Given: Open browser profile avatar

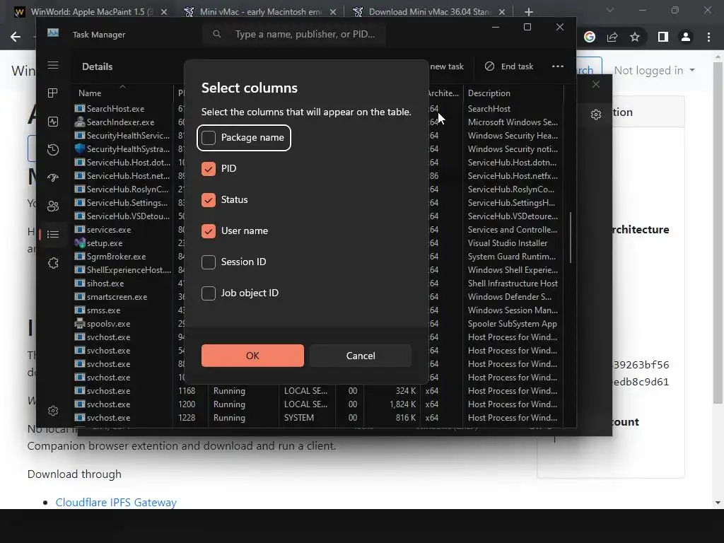Looking at the screenshot, I should pyautogui.click(x=686, y=37).
